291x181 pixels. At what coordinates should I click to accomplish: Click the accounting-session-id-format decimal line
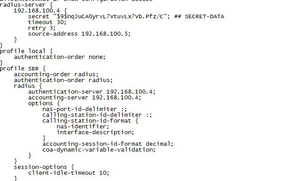pos(108,144)
